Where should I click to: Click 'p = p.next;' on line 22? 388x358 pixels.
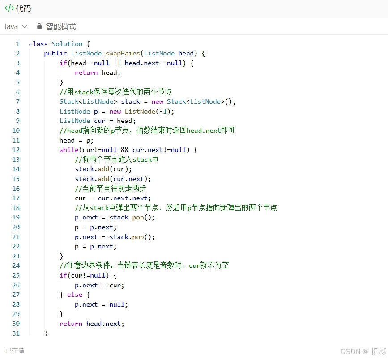(x=95, y=247)
